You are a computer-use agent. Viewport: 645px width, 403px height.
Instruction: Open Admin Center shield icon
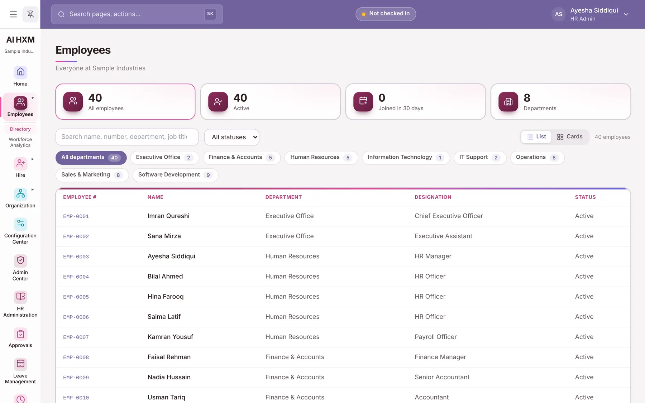(x=20, y=260)
